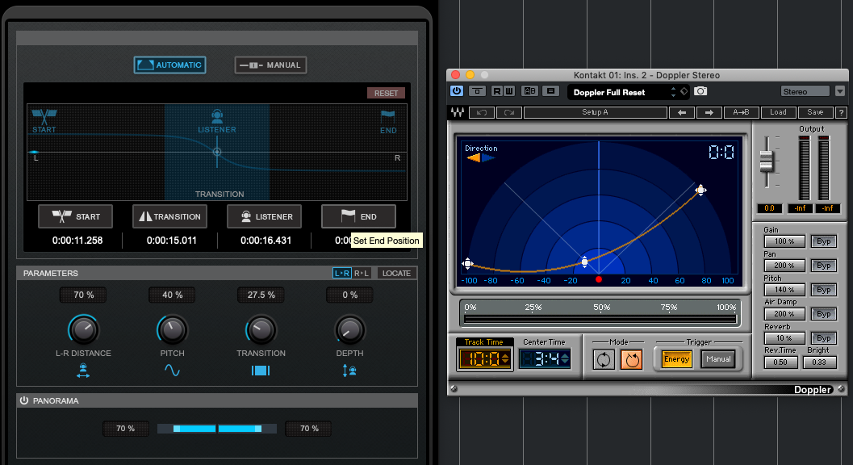Open the Stereo routing dropdown

(x=805, y=91)
